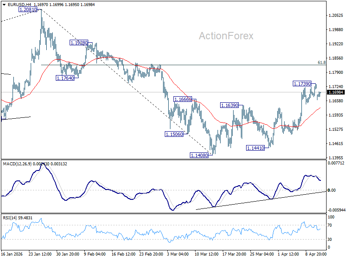346x259 pixels.
Task: Click the 3 Mar 04:00 time label
Action: [x=178, y=254]
